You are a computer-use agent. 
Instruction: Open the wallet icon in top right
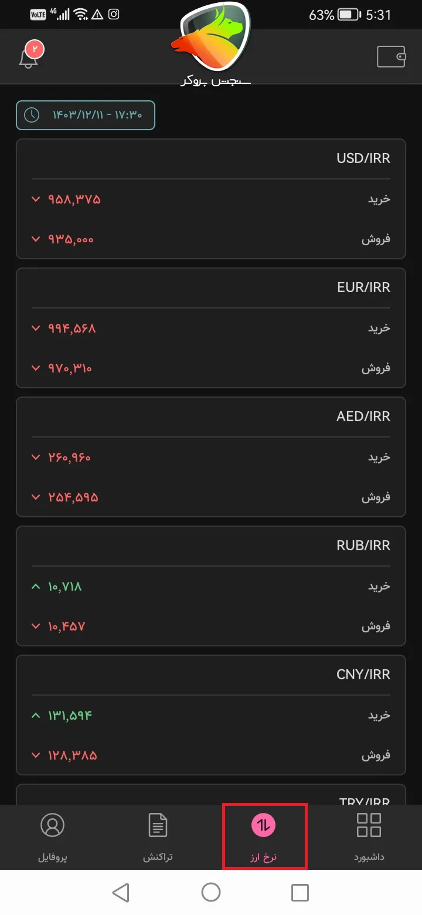392,56
